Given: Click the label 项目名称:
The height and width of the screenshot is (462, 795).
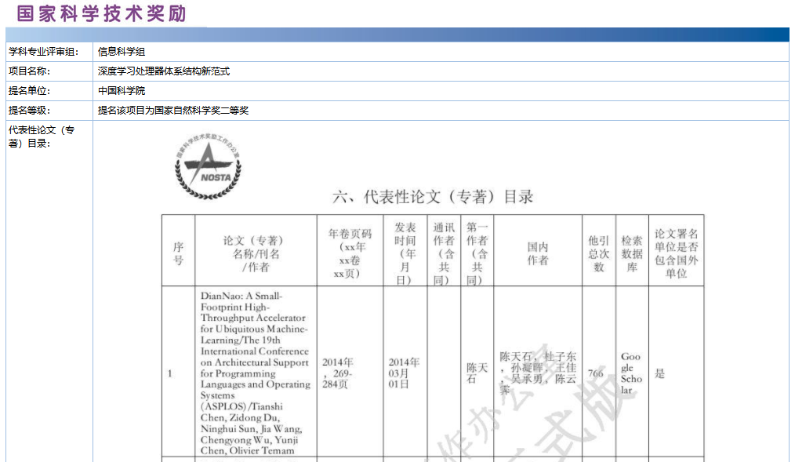Looking at the screenshot, I should tap(30, 71).
